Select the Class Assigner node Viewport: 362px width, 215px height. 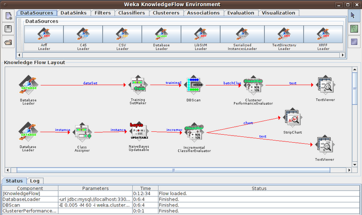point(82,132)
